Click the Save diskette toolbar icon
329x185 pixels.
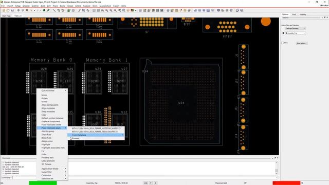click(x=12, y=10)
